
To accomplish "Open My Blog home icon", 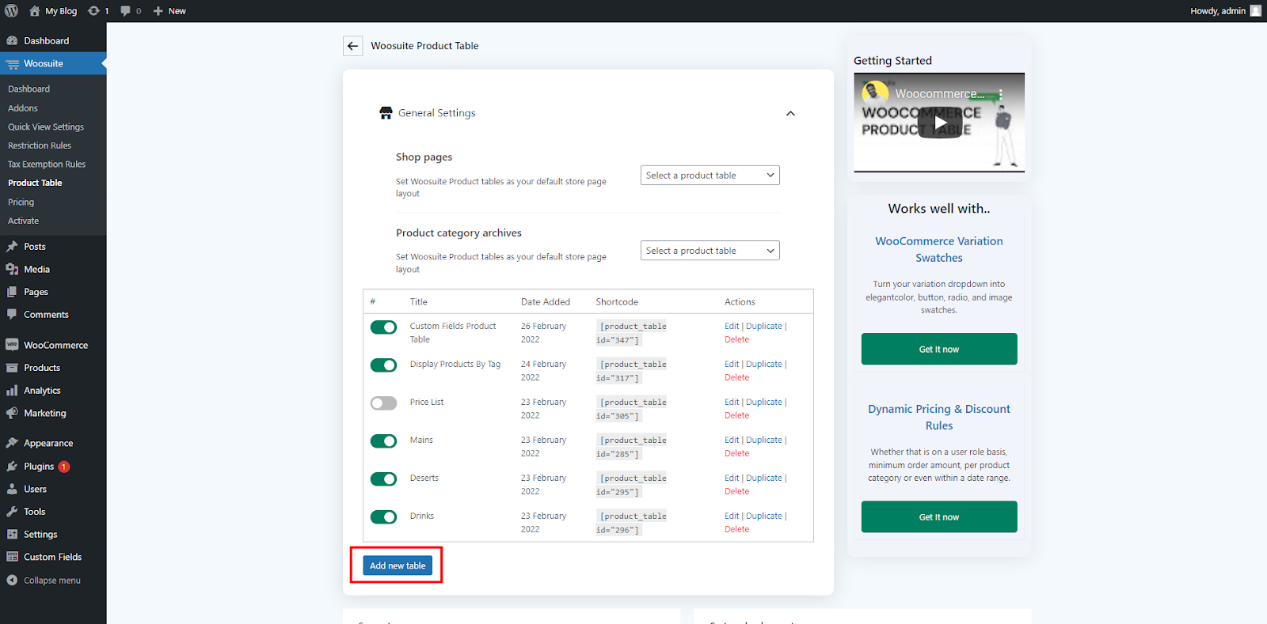I will pos(34,11).
